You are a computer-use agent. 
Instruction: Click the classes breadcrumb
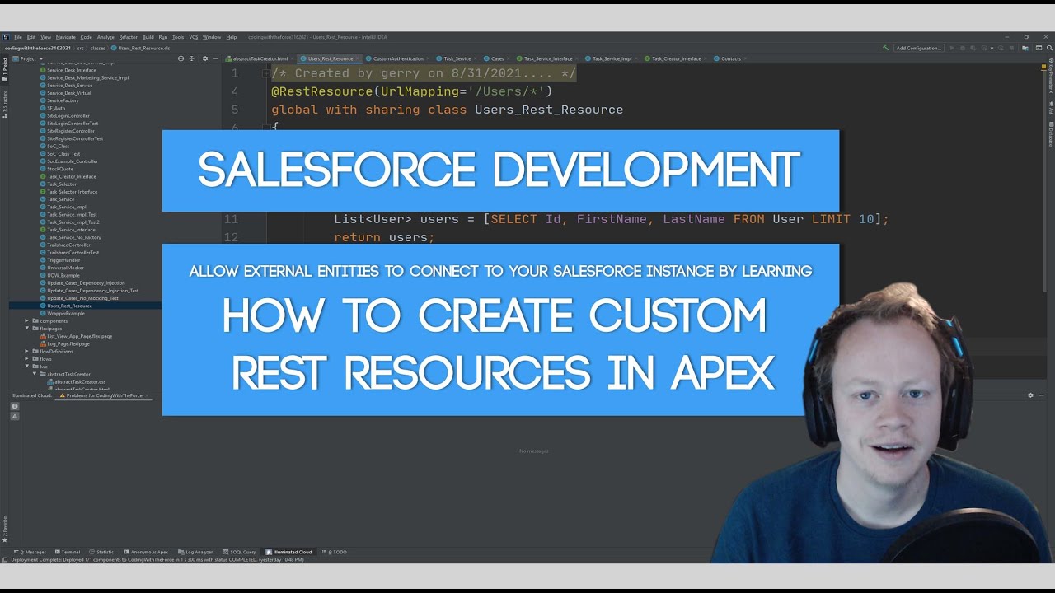(97, 48)
